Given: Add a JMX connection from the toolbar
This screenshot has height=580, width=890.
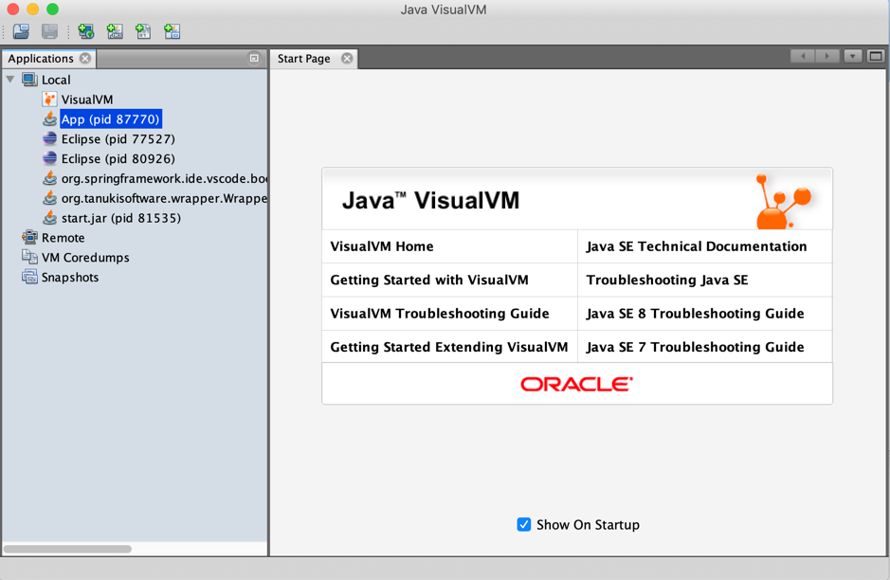Looking at the screenshot, I should coord(115,31).
